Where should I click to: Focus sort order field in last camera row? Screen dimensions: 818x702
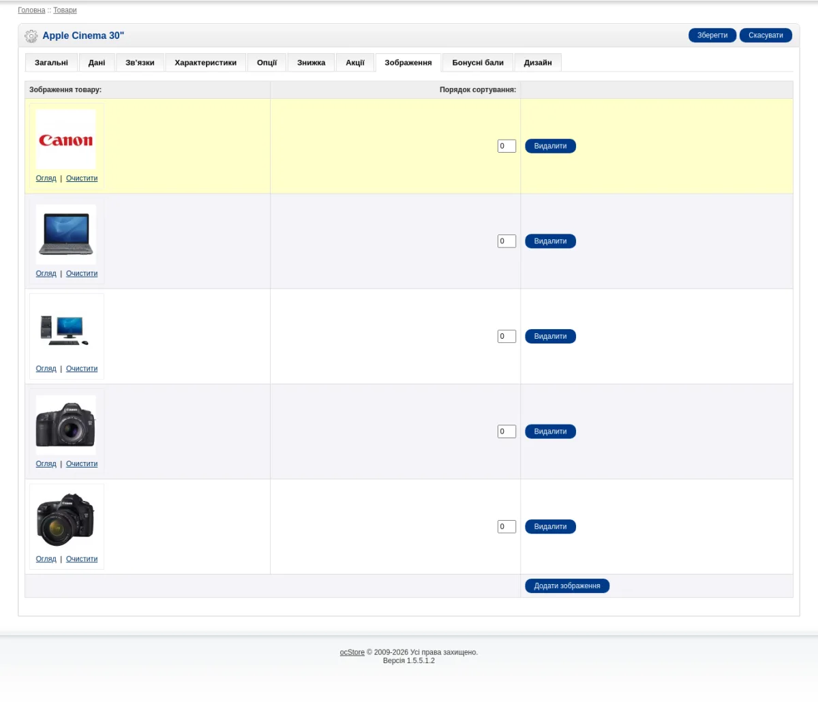point(506,527)
